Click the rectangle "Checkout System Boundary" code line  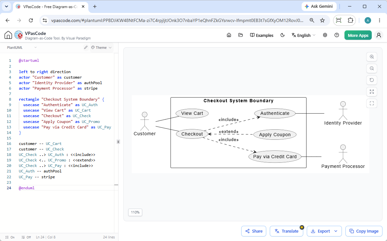pos(61,99)
